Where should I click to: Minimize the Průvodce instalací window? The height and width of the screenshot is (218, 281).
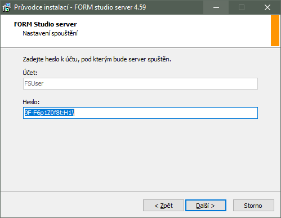click(x=216, y=7)
